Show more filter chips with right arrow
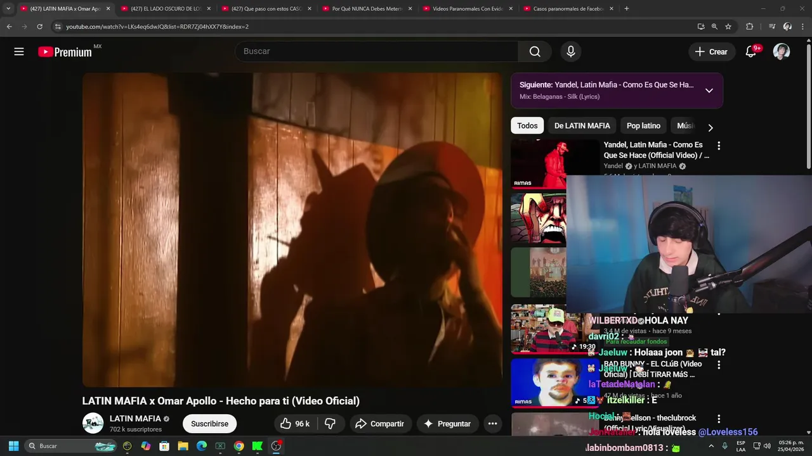The image size is (812, 456). [x=710, y=127]
